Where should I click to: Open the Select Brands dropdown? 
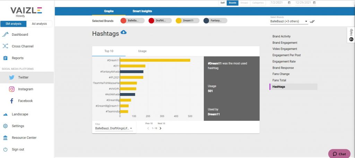(x=289, y=21)
